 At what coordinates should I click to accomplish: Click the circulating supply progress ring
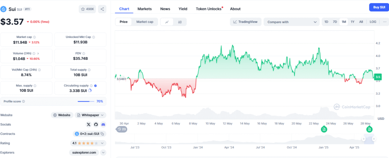[90, 91]
